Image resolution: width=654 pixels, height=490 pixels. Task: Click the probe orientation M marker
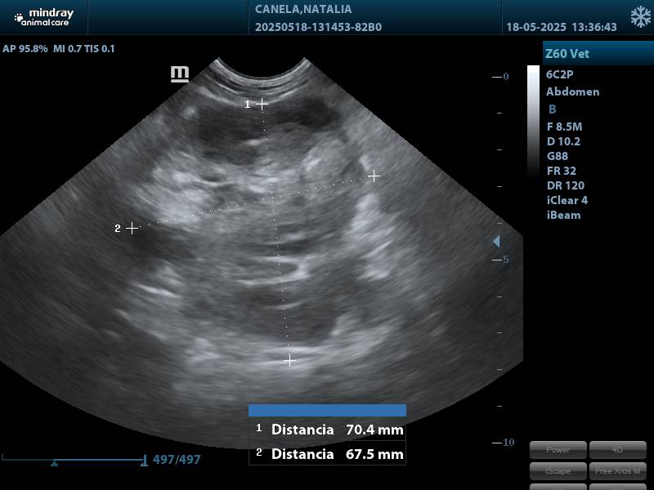pos(180,74)
